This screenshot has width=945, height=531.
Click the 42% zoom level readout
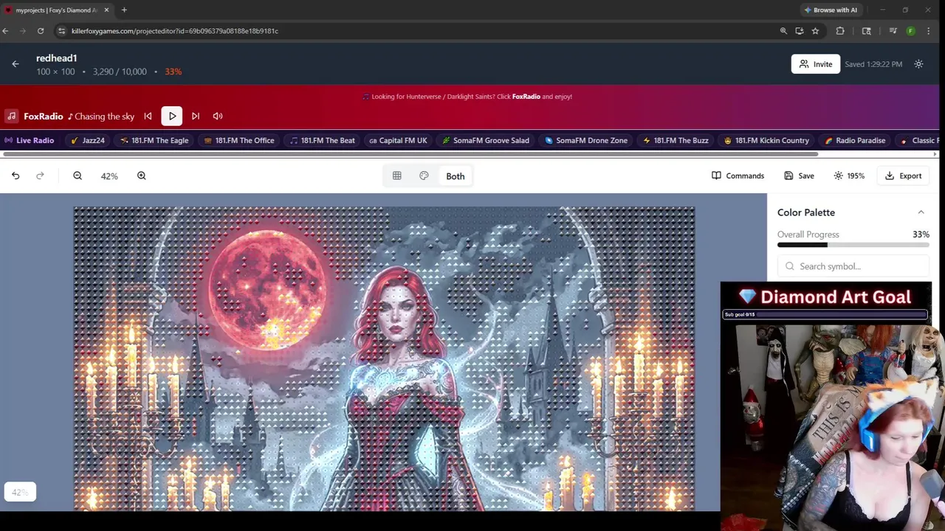pyautogui.click(x=109, y=176)
